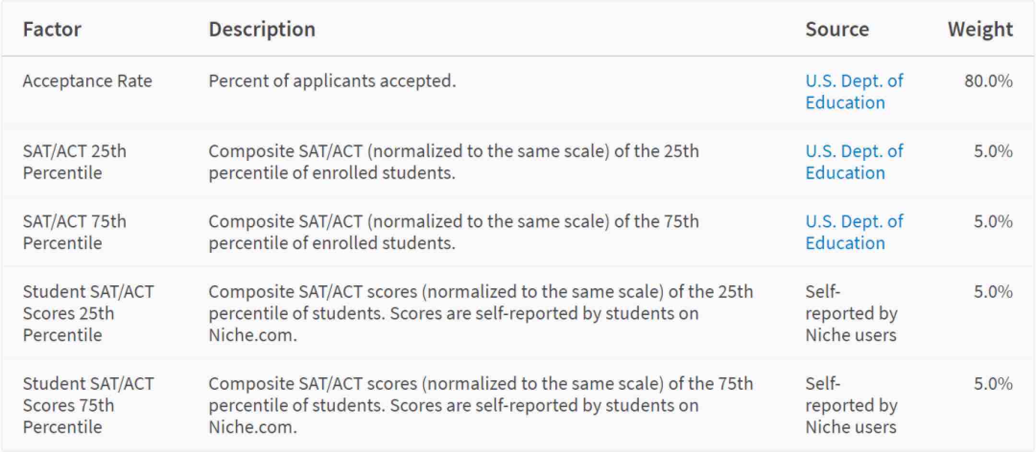
Task: Click the 5.0% weight for Student Scores 25th Percentile
Action: pos(992,292)
